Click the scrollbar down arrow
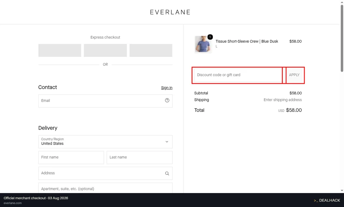 tap(342, 191)
